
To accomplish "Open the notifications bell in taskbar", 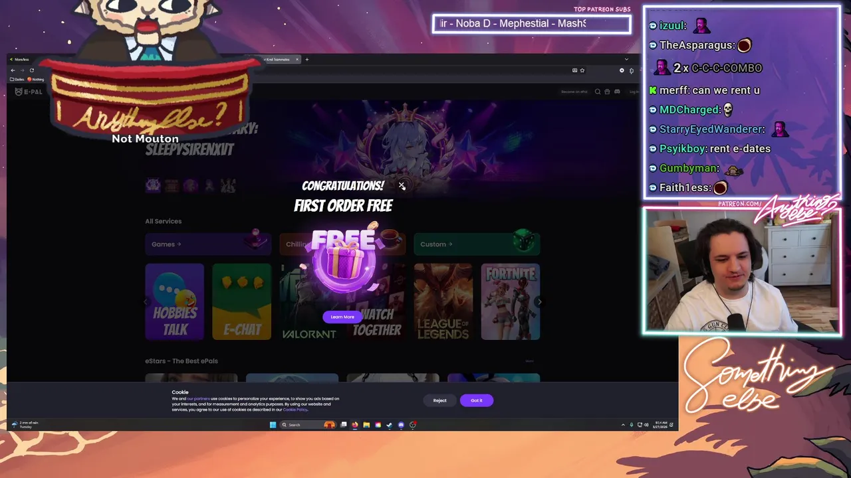I will pos(671,425).
